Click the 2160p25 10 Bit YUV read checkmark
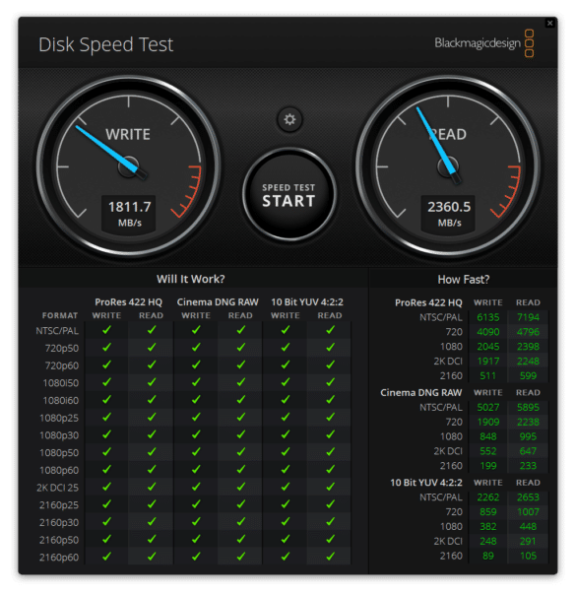 click(330, 504)
